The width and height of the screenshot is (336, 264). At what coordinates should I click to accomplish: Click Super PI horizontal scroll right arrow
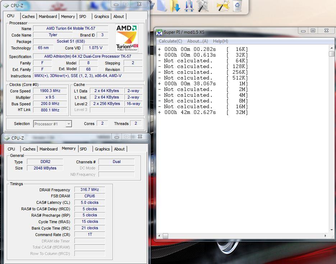(326, 236)
